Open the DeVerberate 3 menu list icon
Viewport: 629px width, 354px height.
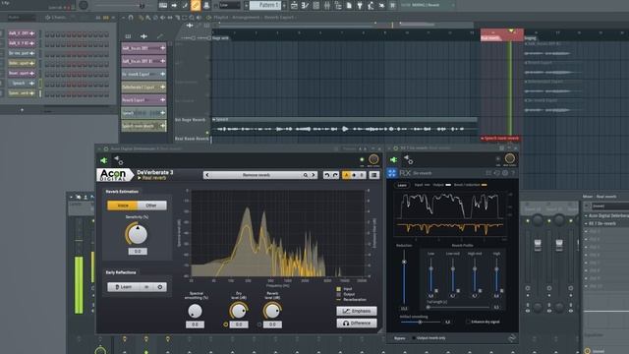pyautogui.click(x=373, y=175)
